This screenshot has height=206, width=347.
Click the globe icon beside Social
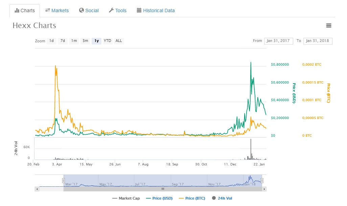82,10
